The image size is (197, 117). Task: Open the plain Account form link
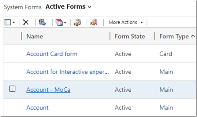37,108
